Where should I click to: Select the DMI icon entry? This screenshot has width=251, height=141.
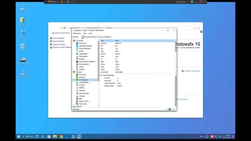(77, 99)
